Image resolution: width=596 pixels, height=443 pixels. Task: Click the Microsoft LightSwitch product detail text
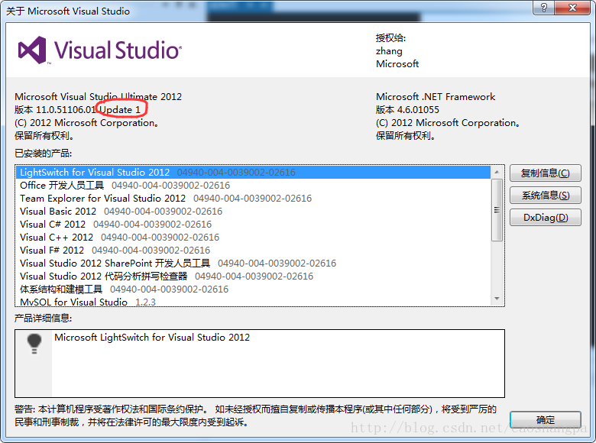152,338
